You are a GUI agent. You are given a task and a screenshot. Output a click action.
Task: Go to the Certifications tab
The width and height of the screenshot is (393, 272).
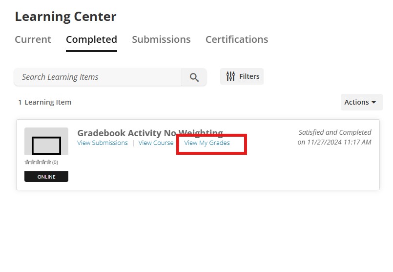[237, 39]
